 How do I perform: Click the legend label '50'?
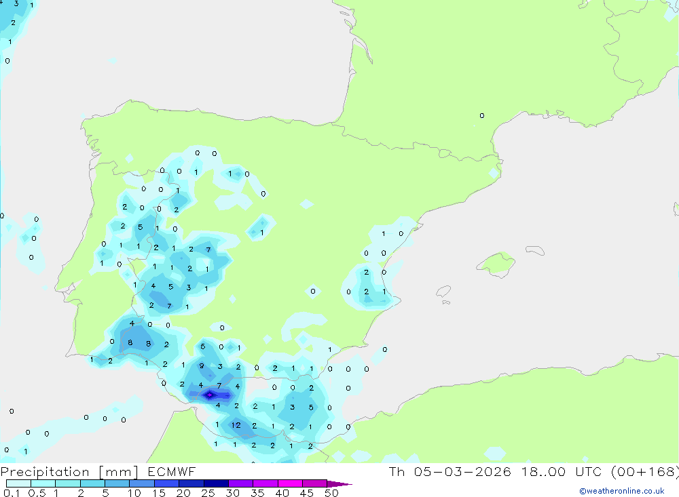331,493
